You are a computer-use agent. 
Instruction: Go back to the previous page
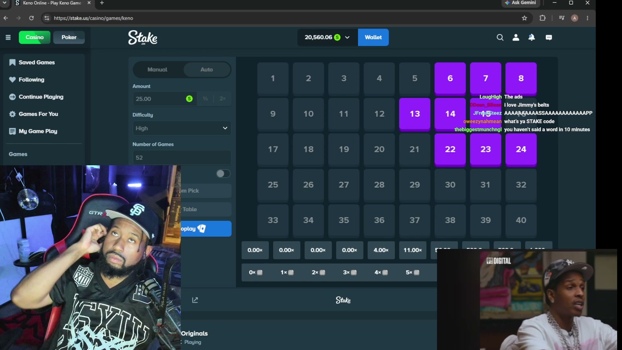tap(6, 18)
